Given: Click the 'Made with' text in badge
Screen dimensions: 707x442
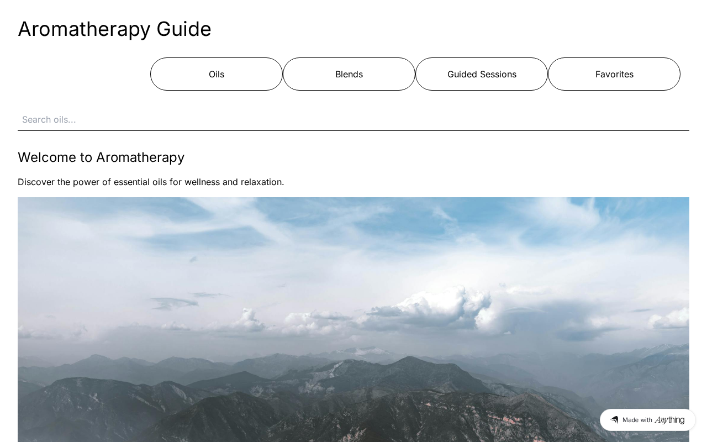Looking at the screenshot, I should coord(637,420).
